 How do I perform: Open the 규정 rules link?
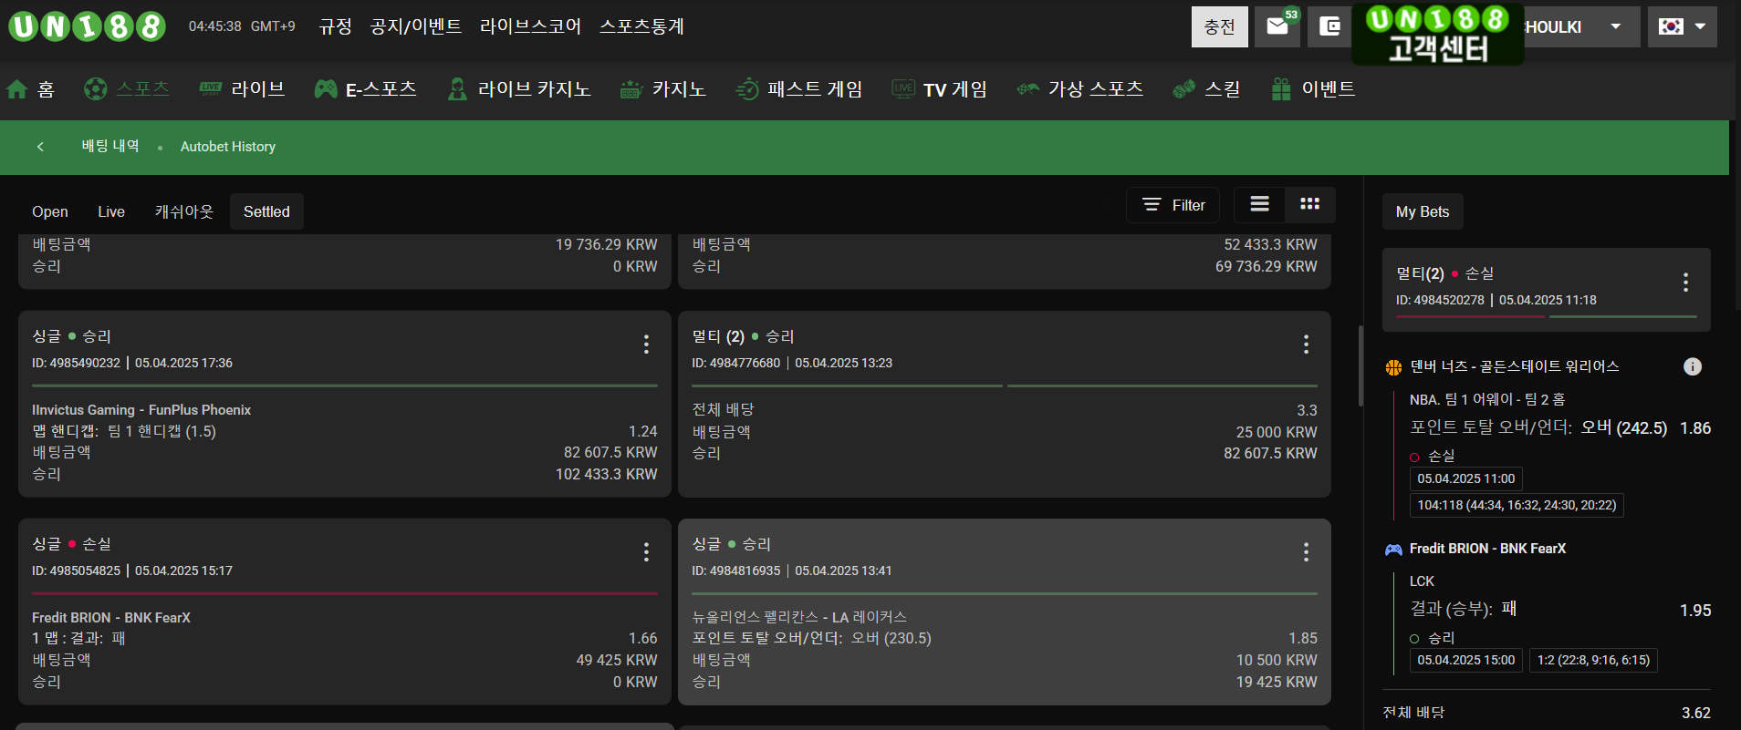click(x=335, y=26)
